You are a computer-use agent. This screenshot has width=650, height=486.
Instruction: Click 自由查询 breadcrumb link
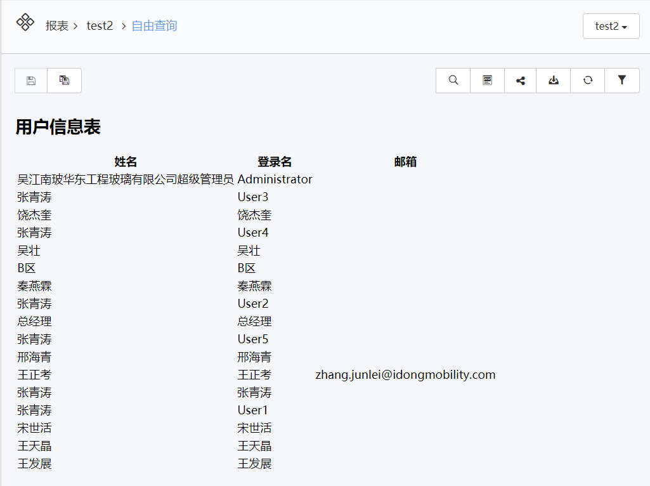[154, 26]
